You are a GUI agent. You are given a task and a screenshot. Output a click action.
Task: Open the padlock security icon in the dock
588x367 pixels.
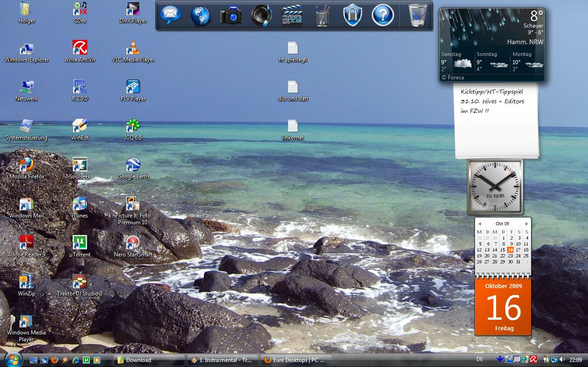pos(352,16)
